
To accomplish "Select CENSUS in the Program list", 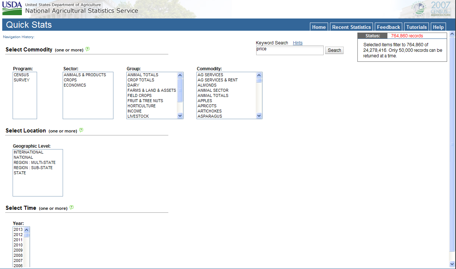I will tap(24, 75).
